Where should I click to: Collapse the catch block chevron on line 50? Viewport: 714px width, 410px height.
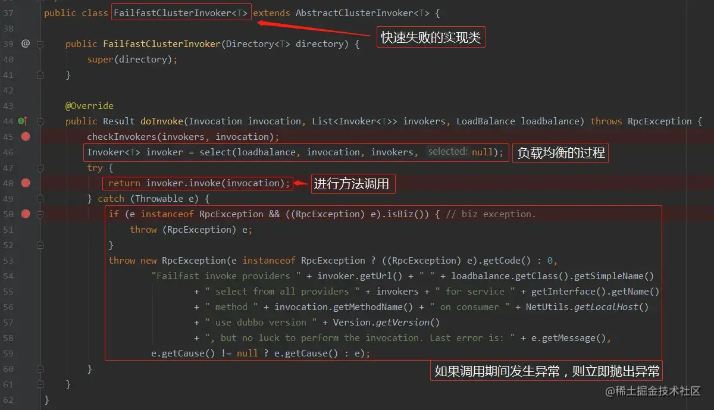click(x=40, y=214)
